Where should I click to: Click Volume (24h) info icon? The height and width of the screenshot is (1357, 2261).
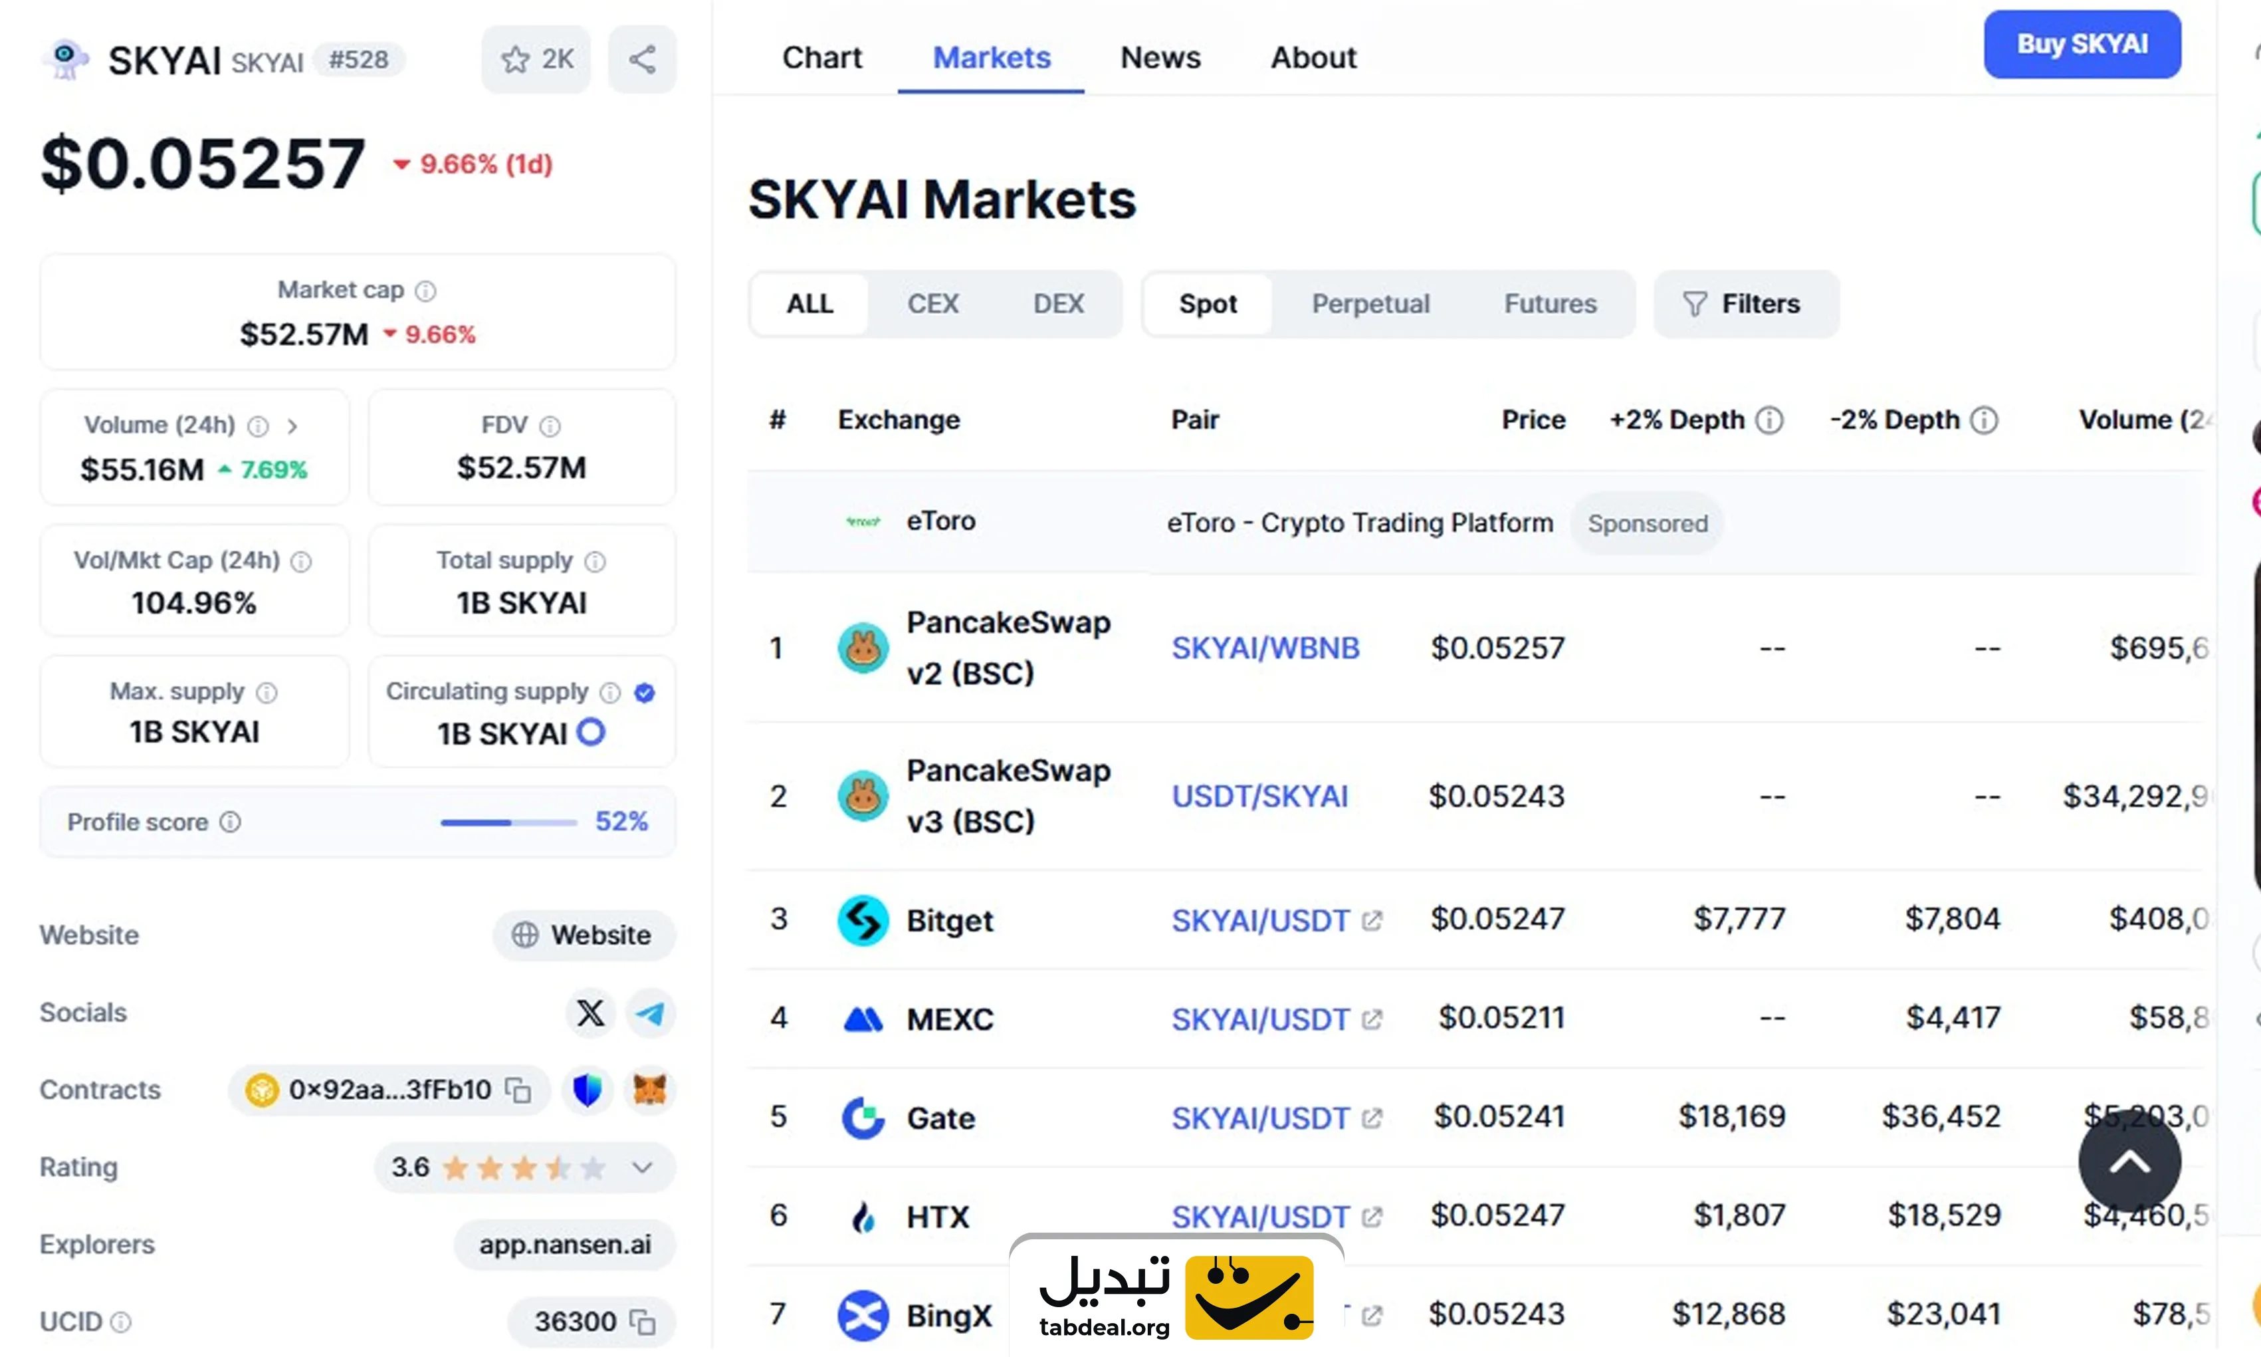(x=259, y=426)
